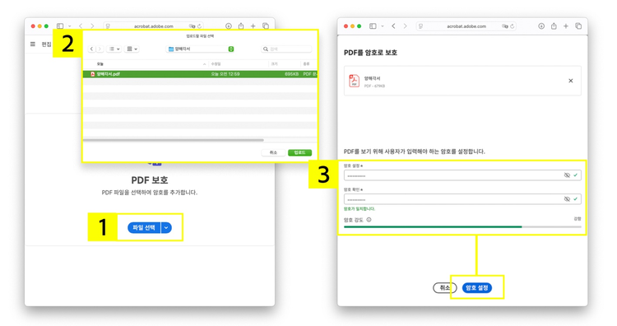Click 취소 in the file picker dialog
617x326 pixels.
(273, 152)
